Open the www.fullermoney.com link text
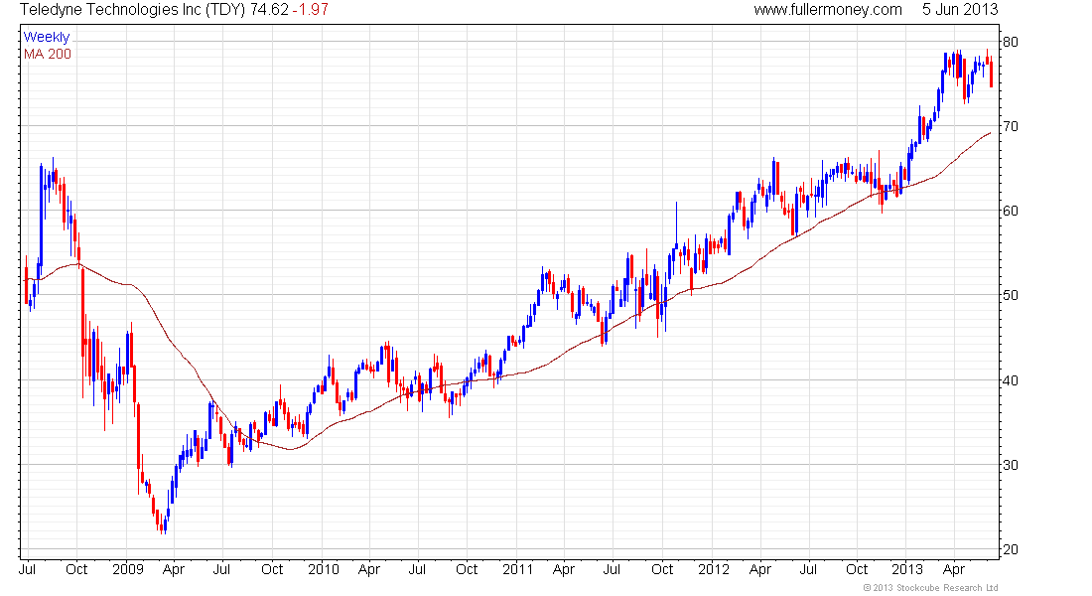The width and height of the screenshot is (1092, 596). tap(828, 10)
